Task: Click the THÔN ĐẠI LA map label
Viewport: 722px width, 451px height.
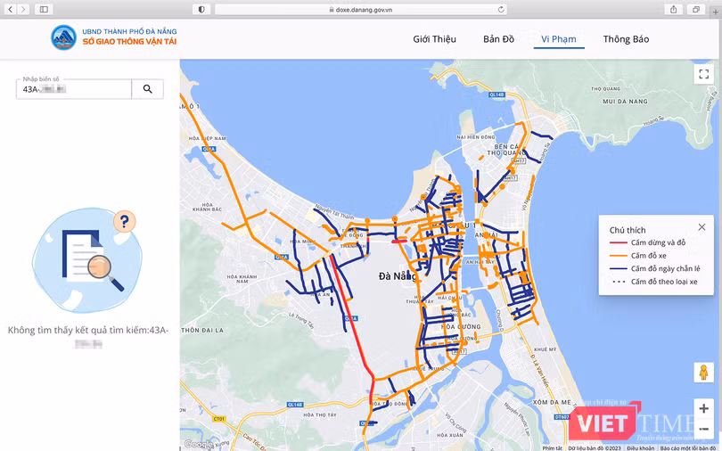Action: [x=202, y=330]
